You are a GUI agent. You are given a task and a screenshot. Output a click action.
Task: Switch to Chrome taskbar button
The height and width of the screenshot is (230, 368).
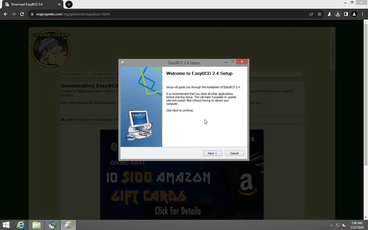tap(52, 225)
